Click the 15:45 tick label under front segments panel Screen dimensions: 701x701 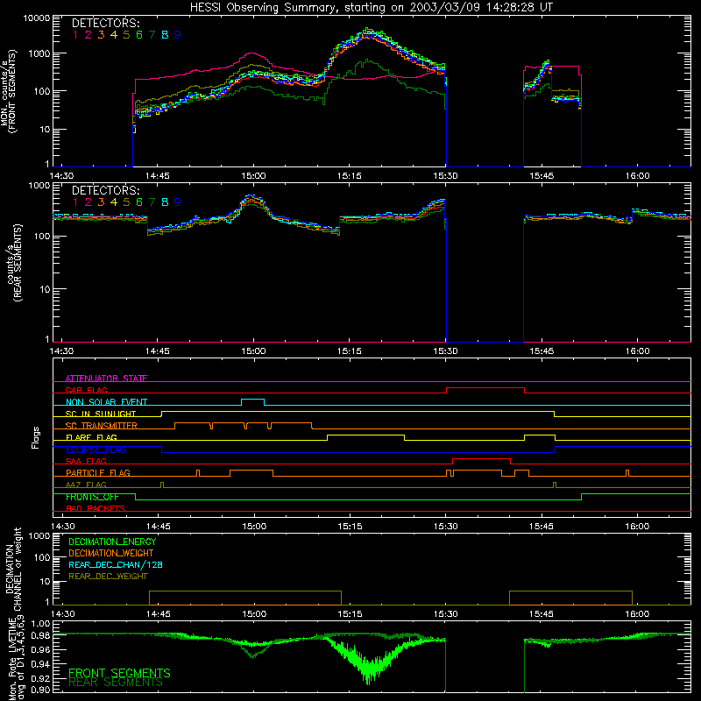pos(542,176)
